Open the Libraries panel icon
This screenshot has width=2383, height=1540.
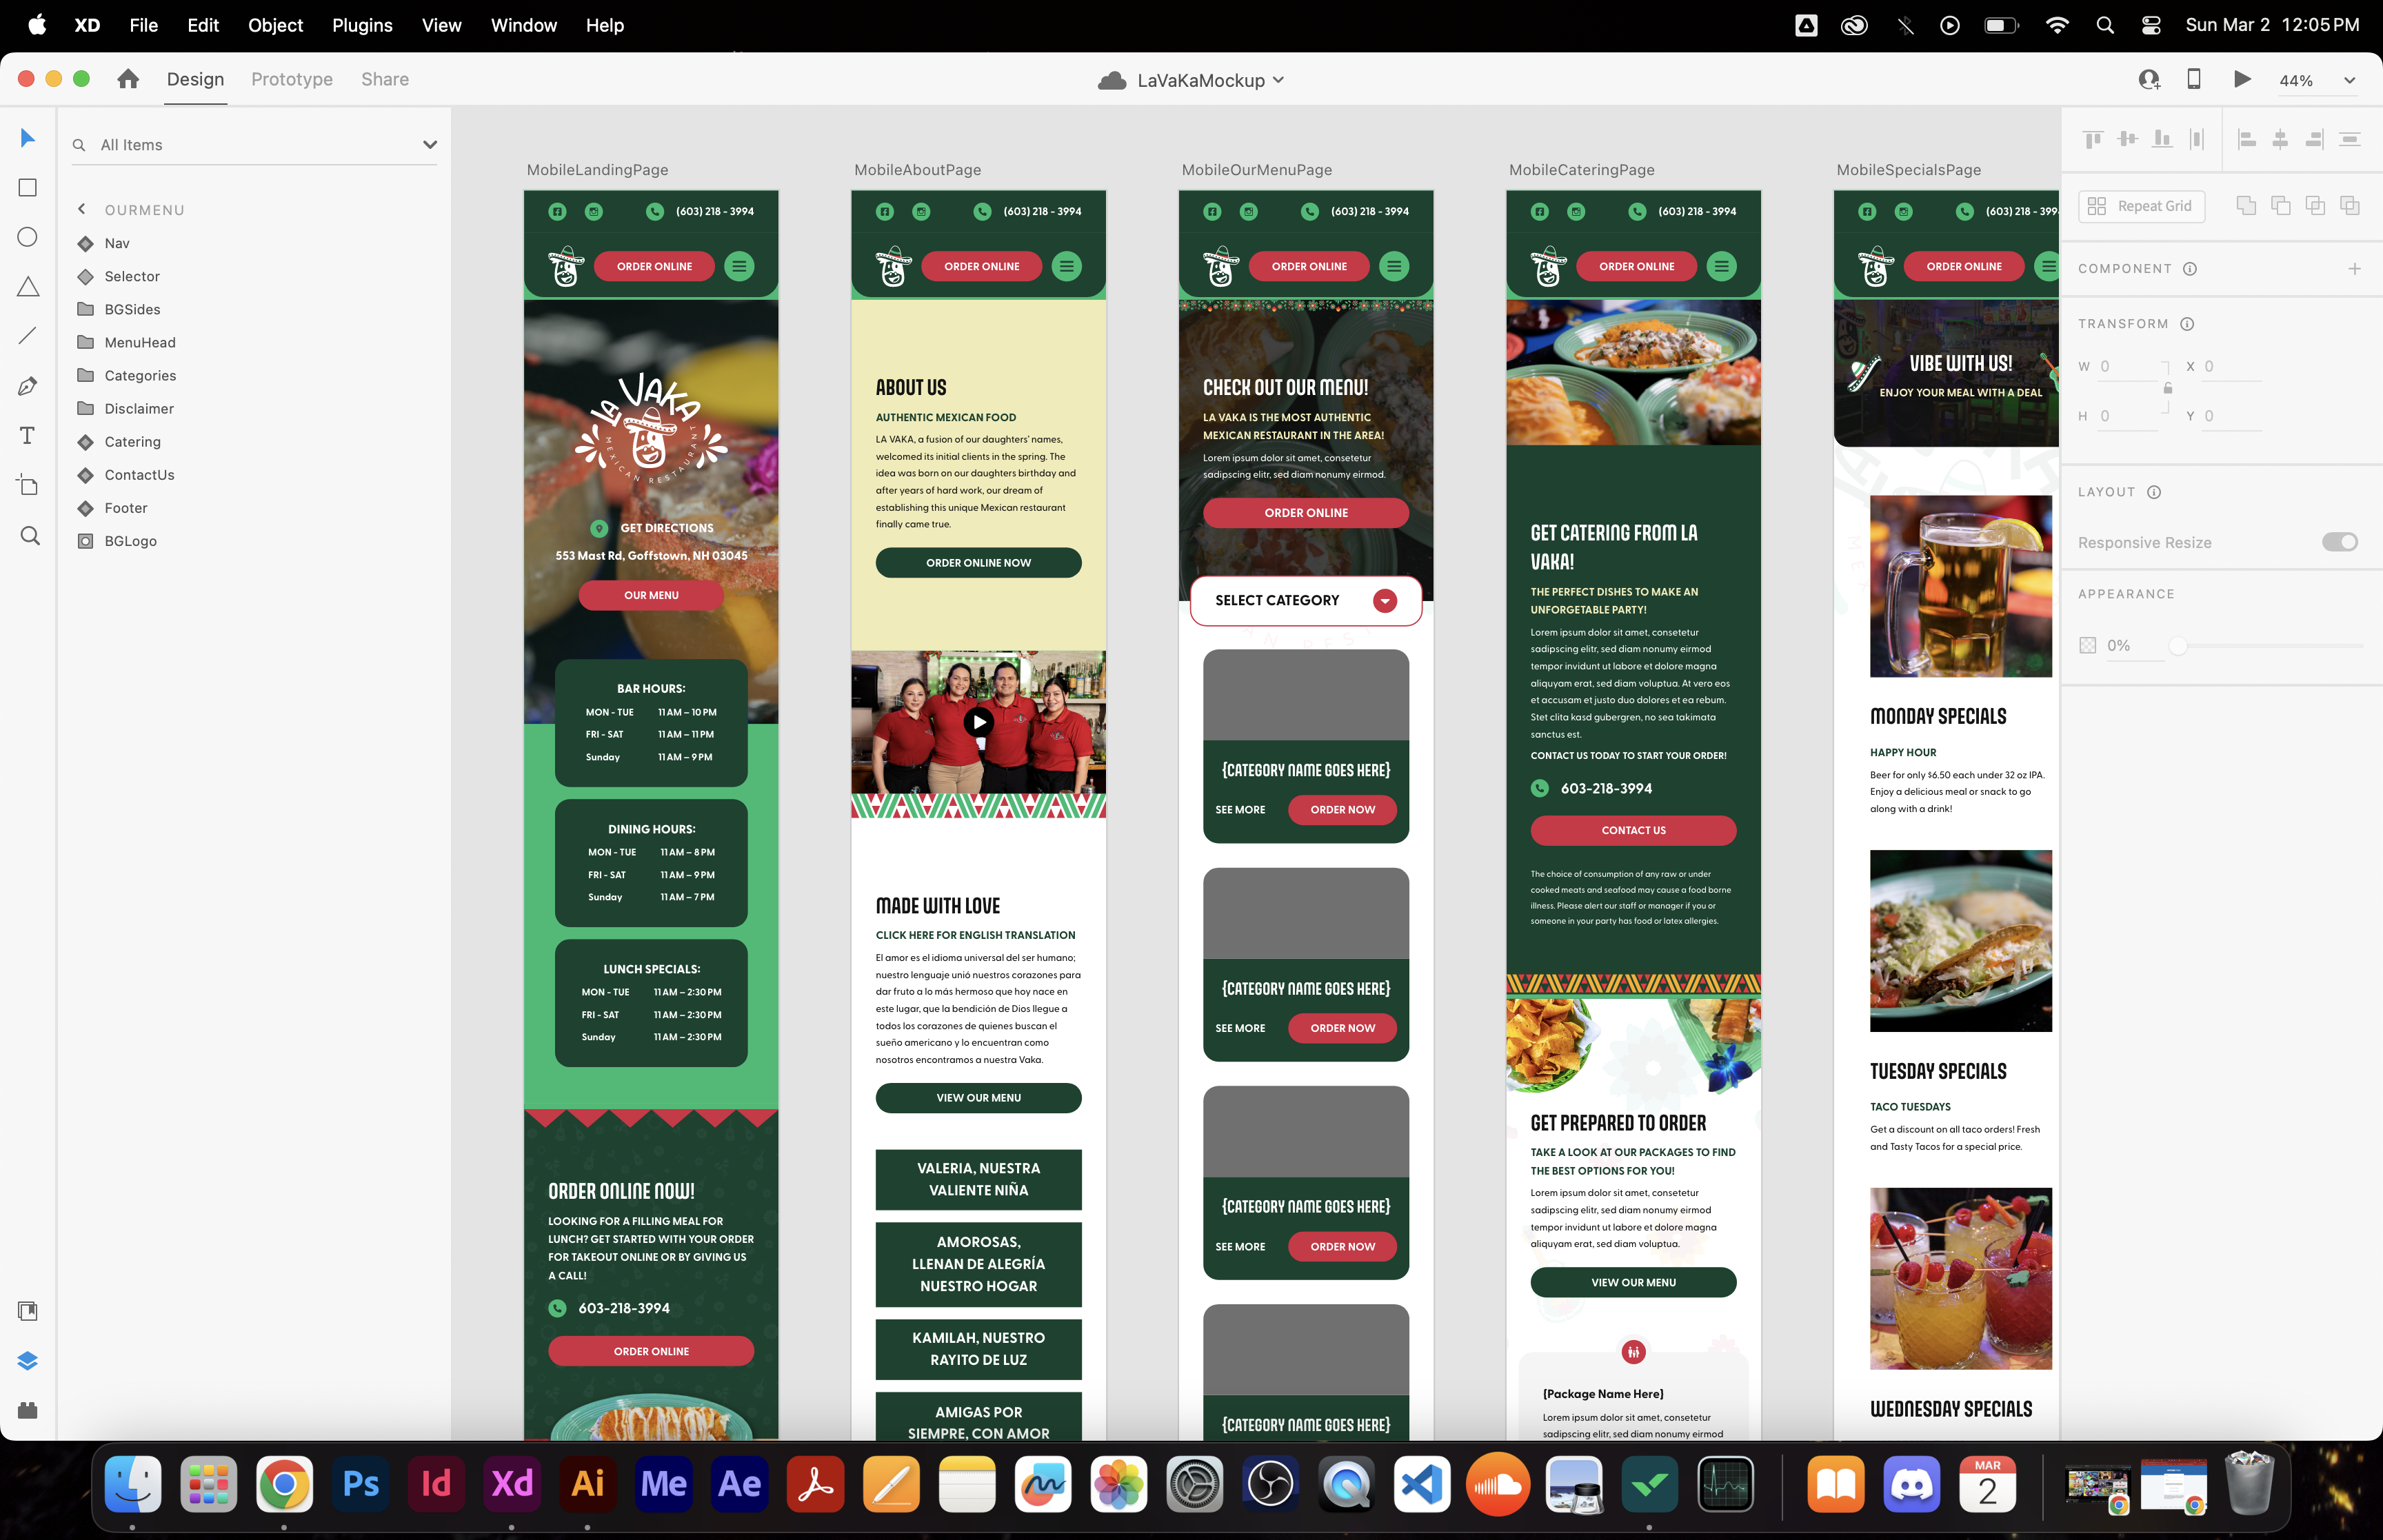28,1311
